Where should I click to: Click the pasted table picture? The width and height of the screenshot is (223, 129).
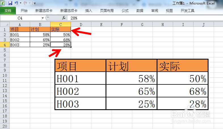click(132, 84)
